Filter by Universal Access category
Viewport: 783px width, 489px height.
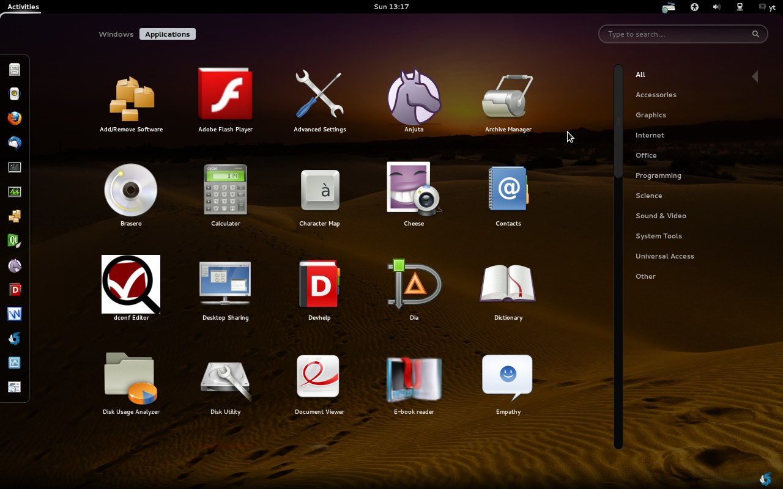[665, 256]
